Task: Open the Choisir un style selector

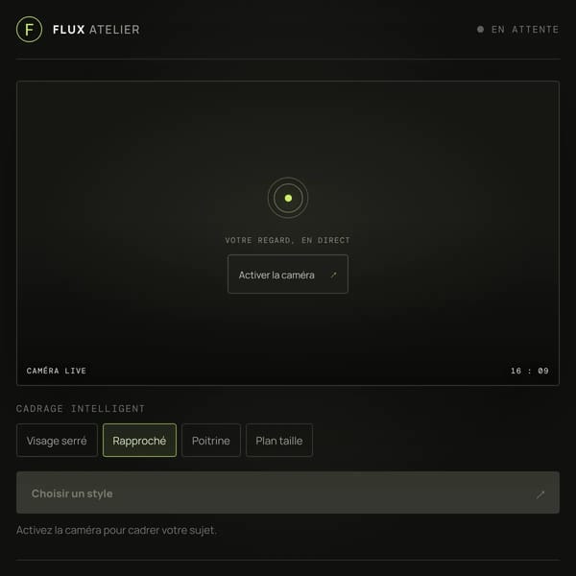Action: coord(288,492)
